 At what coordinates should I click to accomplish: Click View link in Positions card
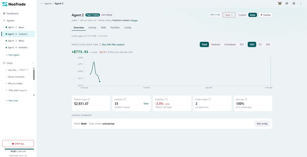[146, 104]
